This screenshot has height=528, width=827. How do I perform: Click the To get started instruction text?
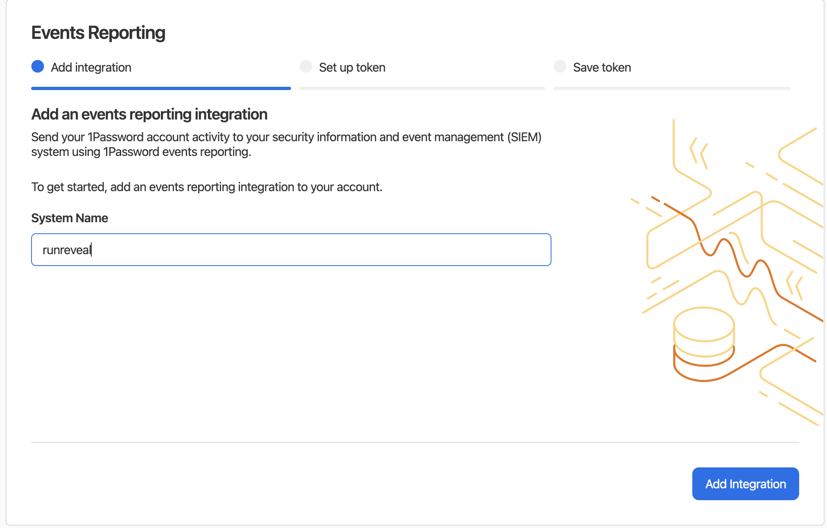(207, 187)
